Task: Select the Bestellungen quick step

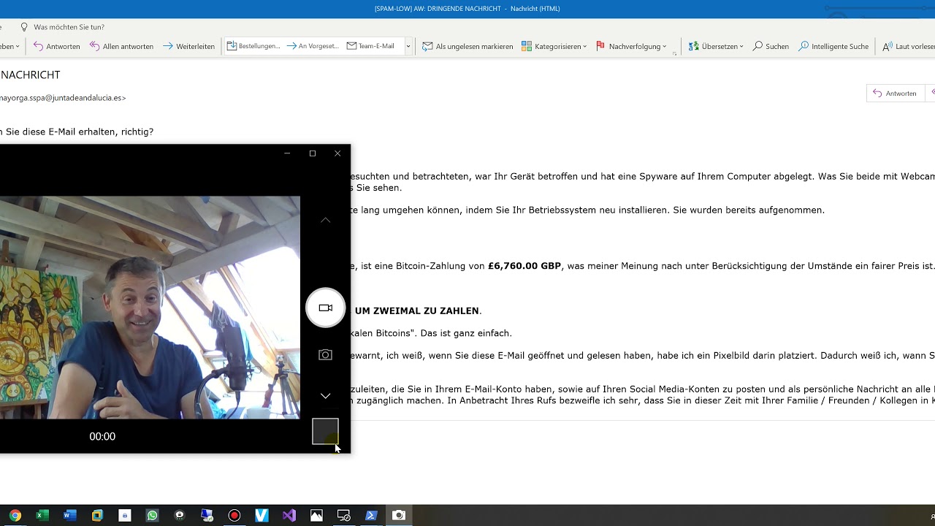Action: click(253, 46)
